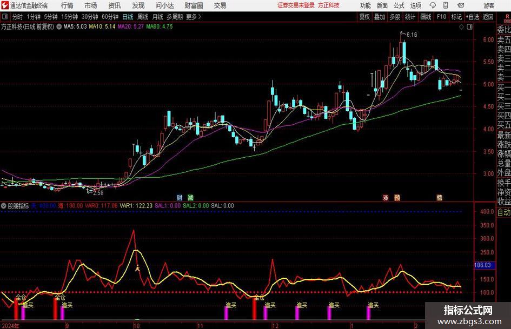The width and height of the screenshot is (511, 329).
Task: Click the 自动 auto button in side panel
Action: click(x=504, y=212)
